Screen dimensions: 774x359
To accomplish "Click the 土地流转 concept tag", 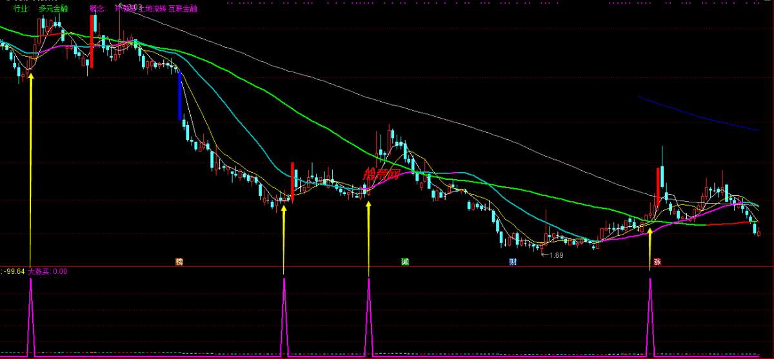I will pyautogui.click(x=152, y=9).
